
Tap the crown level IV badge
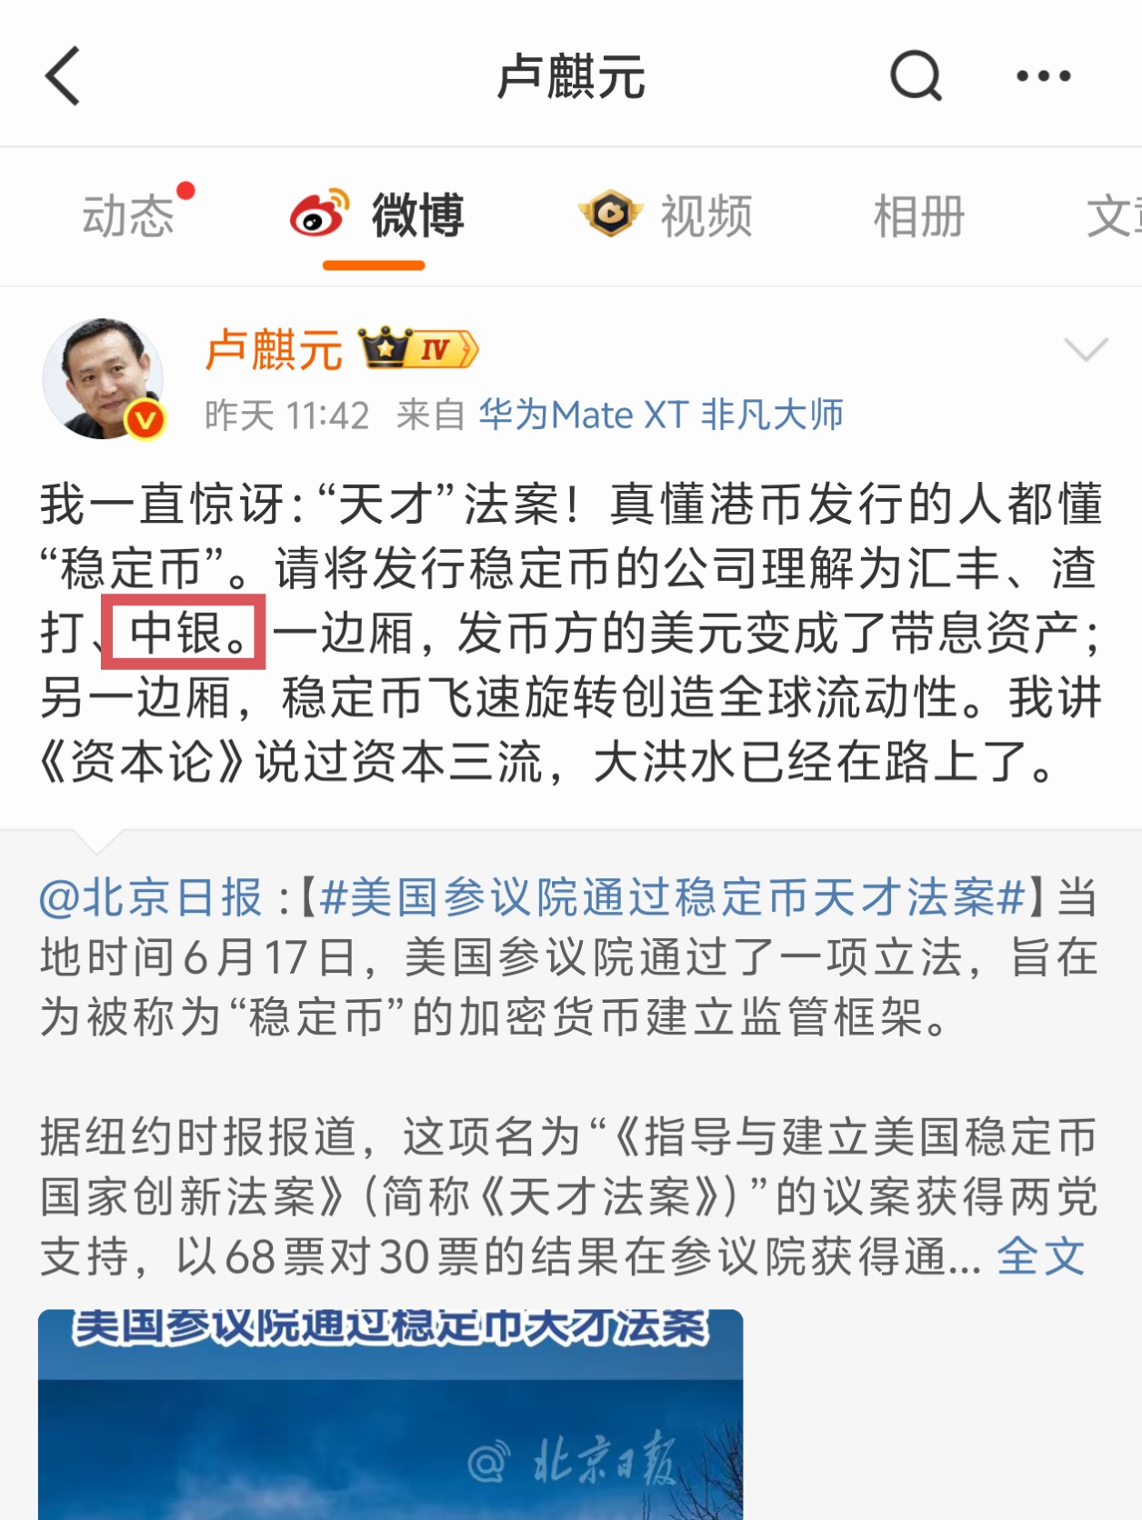[x=418, y=348]
